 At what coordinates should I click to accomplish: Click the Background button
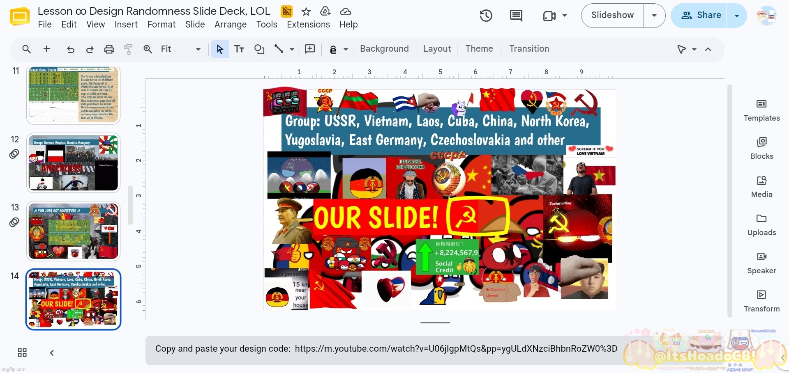tap(384, 49)
